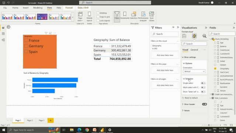Expand the themes gallery dropdown
Image resolution: width=236 pixels, height=133 pixels.
click(x=73, y=17)
